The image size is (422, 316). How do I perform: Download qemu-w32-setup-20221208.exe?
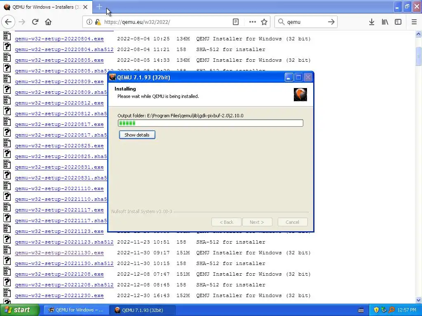coord(59,274)
